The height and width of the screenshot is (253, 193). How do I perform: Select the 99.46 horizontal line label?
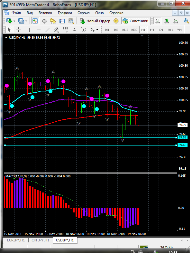[182, 145]
